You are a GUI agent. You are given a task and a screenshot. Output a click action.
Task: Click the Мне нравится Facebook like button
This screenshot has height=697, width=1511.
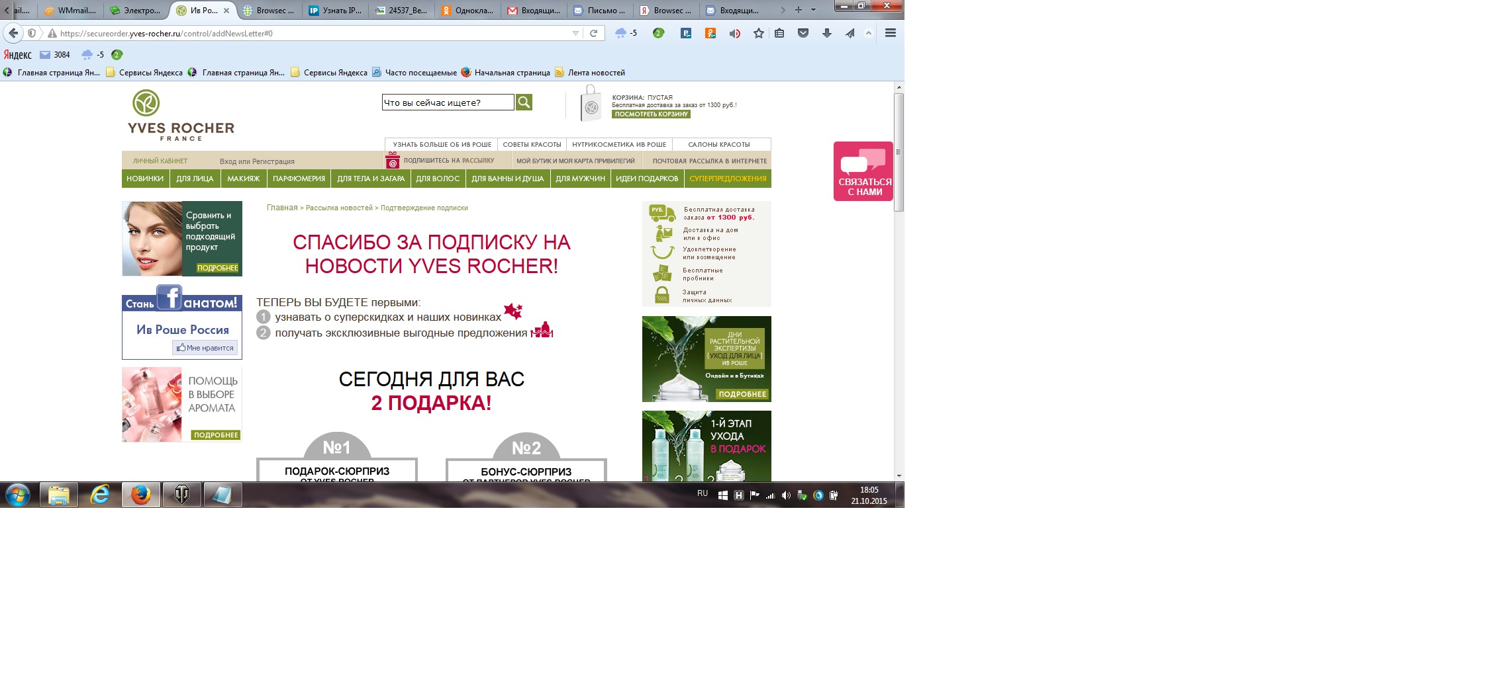tap(205, 348)
